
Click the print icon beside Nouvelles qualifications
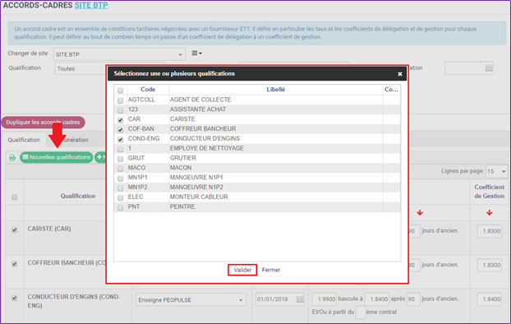click(12, 158)
